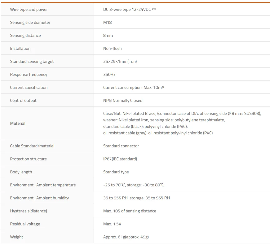Click the ambient temperature range value

pyautogui.click(x=134, y=185)
